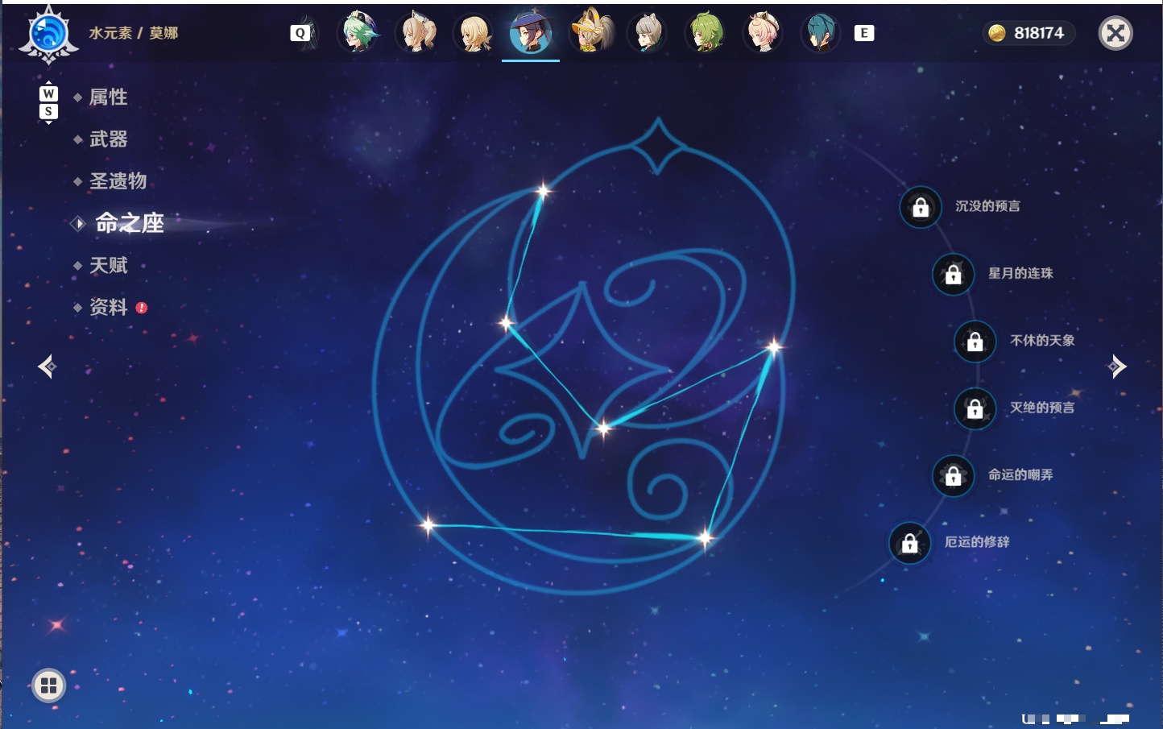Image resolution: width=1163 pixels, height=729 pixels.
Task: Click the Mora balance 818174 display
Action: click(x=1028, y=33)
